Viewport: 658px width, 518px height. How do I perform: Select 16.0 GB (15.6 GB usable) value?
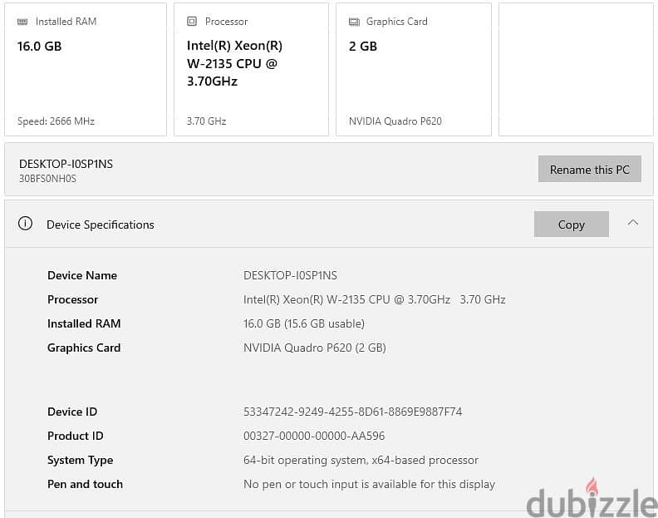(304, 323)
